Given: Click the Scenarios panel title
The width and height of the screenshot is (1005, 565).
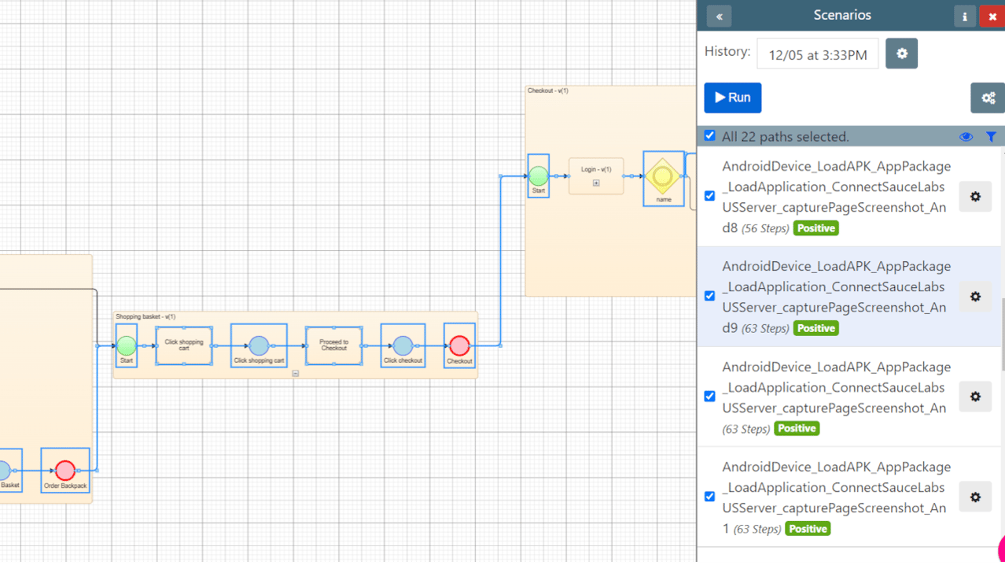Looking at the screenshot, I should pyautogui.click(x=842, y=15).
